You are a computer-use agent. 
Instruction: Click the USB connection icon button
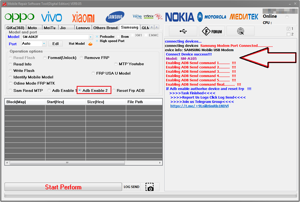pos(183,31)
